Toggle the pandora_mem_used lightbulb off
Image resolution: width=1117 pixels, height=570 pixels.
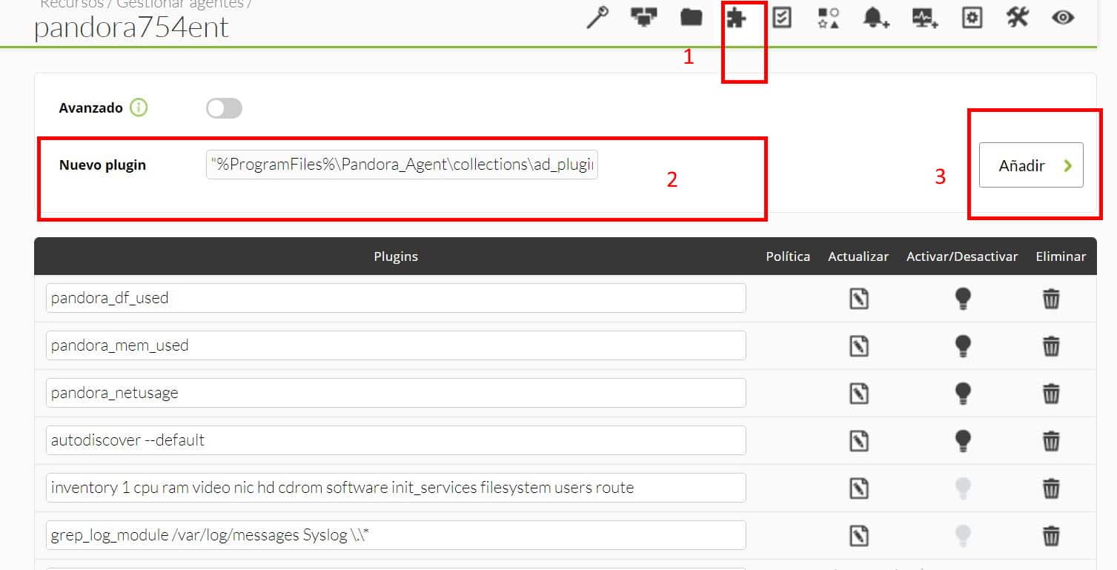tap(962, 346)
